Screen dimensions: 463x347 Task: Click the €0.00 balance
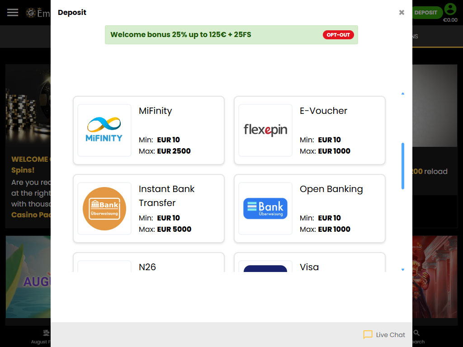coord(450,20)
